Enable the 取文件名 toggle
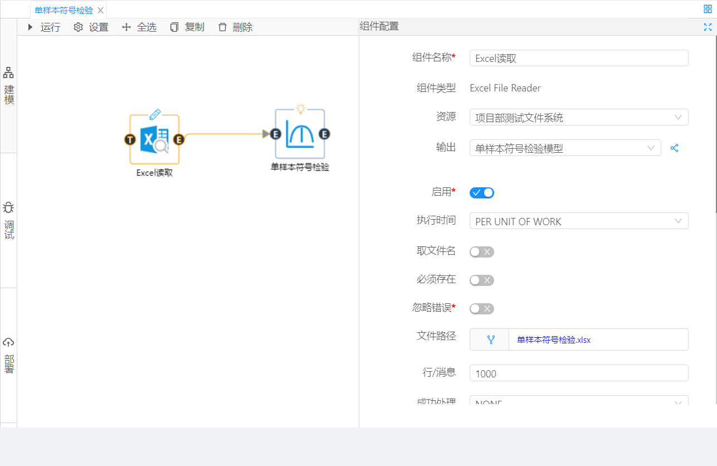This screenshot has height=466, width=717. [x=482, y=252]
